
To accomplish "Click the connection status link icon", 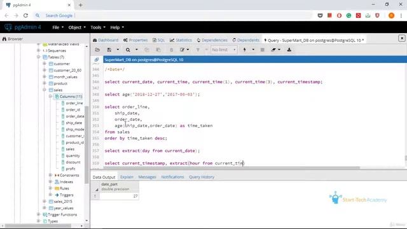I will click(97, 60).
